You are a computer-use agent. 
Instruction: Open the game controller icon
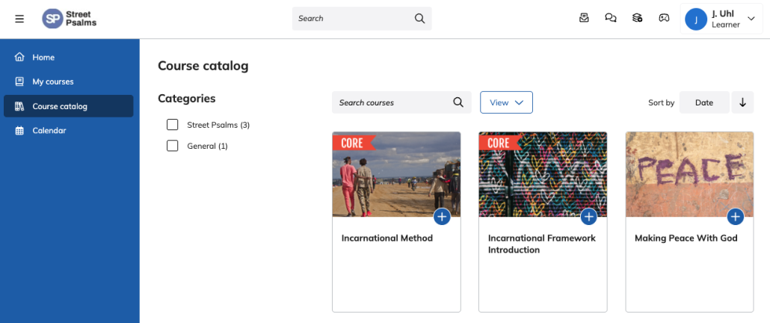pyautogui.click(x=664, y=18)
